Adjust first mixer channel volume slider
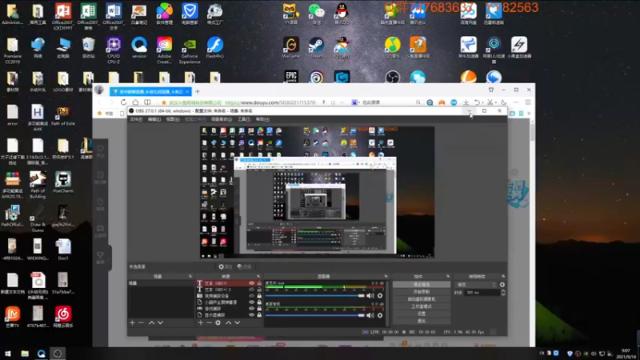 (314, 295)
